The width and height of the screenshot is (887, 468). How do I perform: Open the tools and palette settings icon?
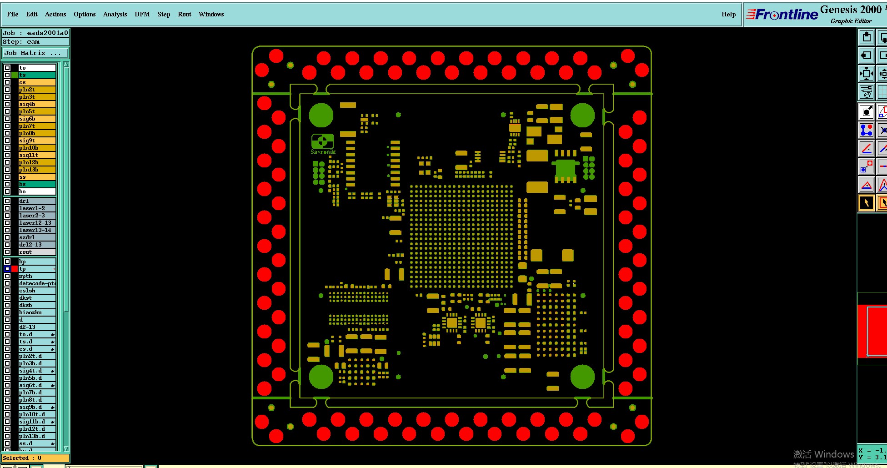click(x=867, y=92)
